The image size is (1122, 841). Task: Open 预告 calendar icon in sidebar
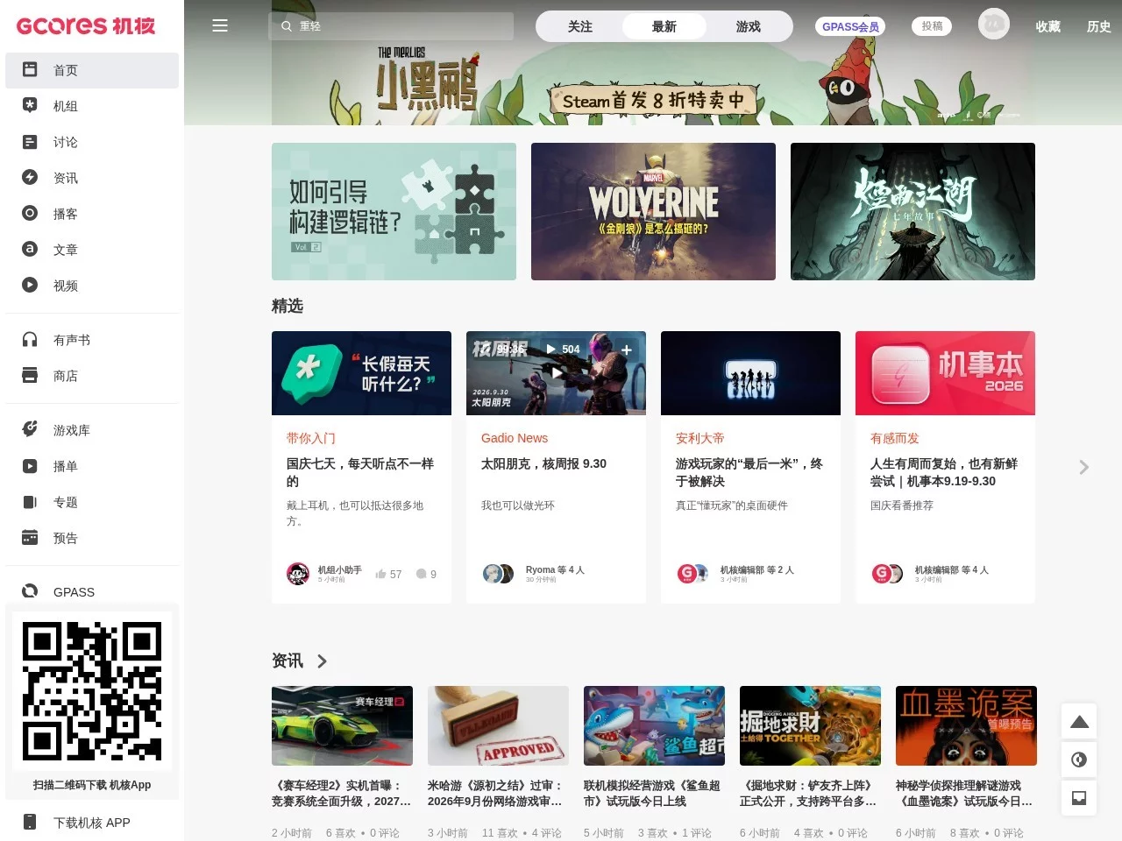tap(30, 537)
